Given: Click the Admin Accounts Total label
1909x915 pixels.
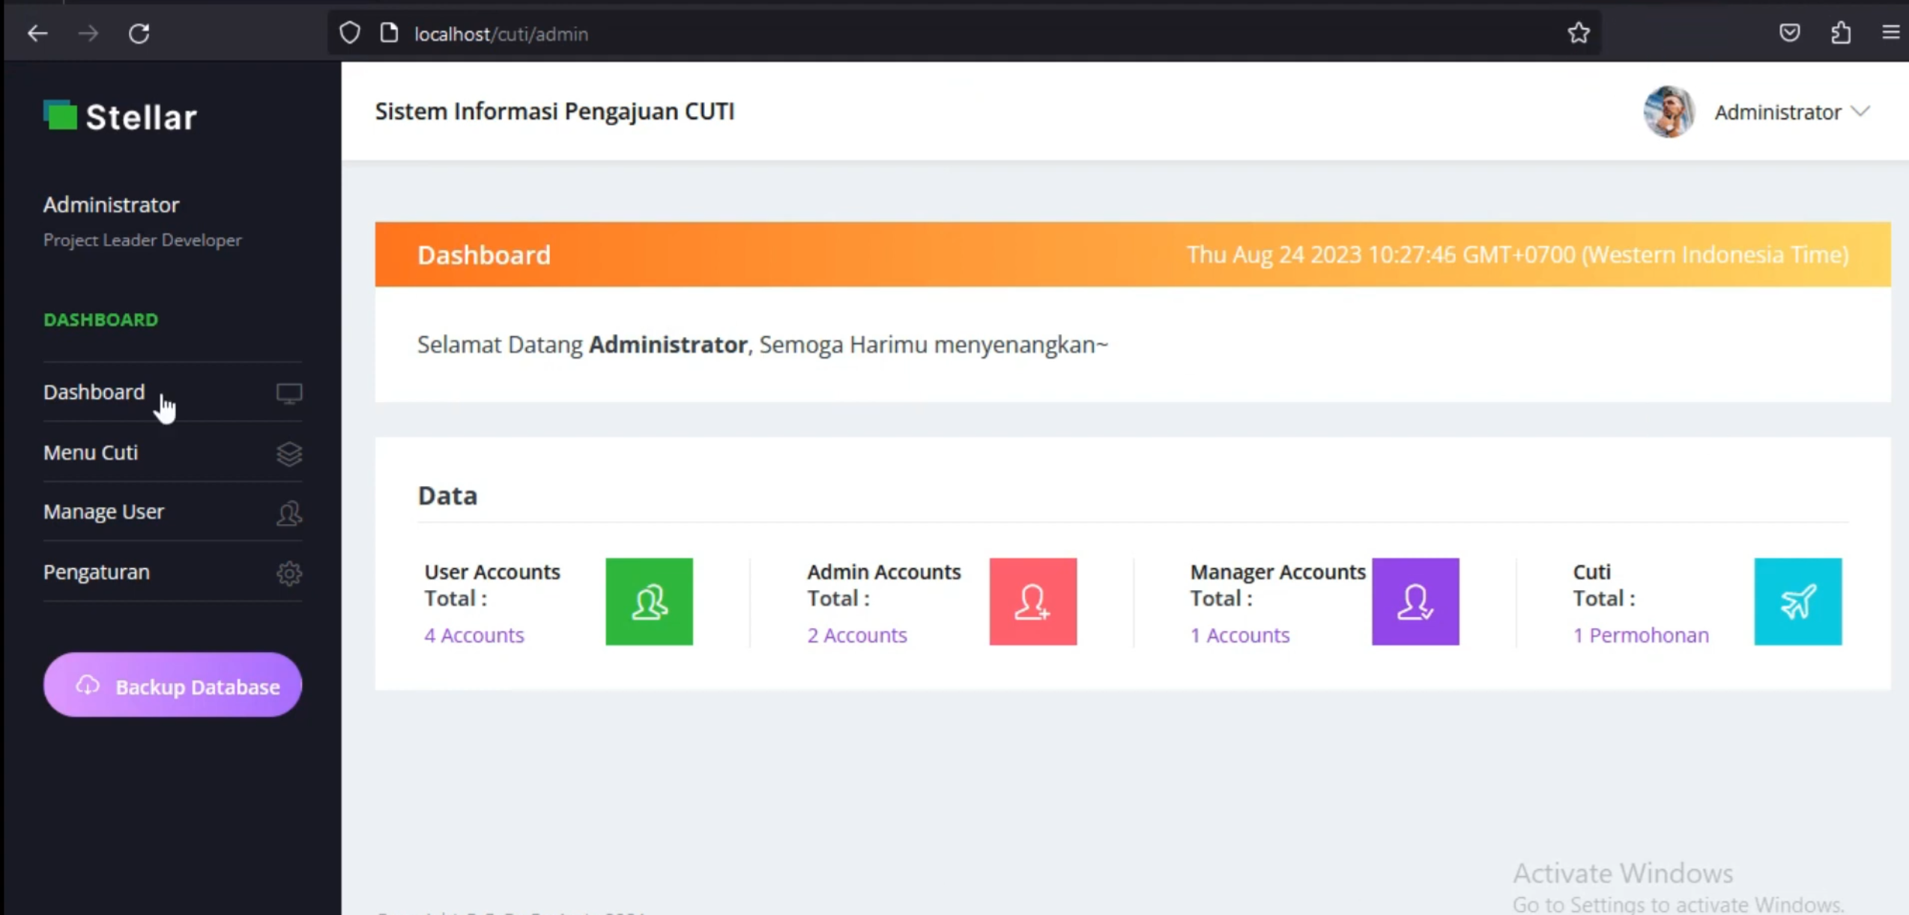Looking at the screenshot, I should [x=883, y=585].
